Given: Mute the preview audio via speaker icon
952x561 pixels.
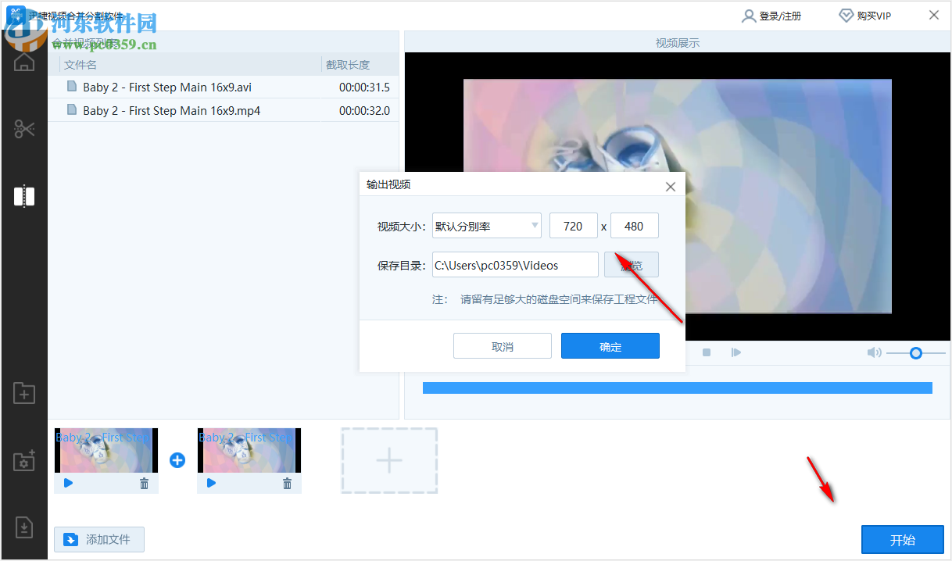Looking at the screenshot, I should coord(874,352).
